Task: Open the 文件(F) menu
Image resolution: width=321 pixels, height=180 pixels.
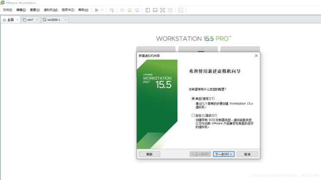Action: pos(7,10)
